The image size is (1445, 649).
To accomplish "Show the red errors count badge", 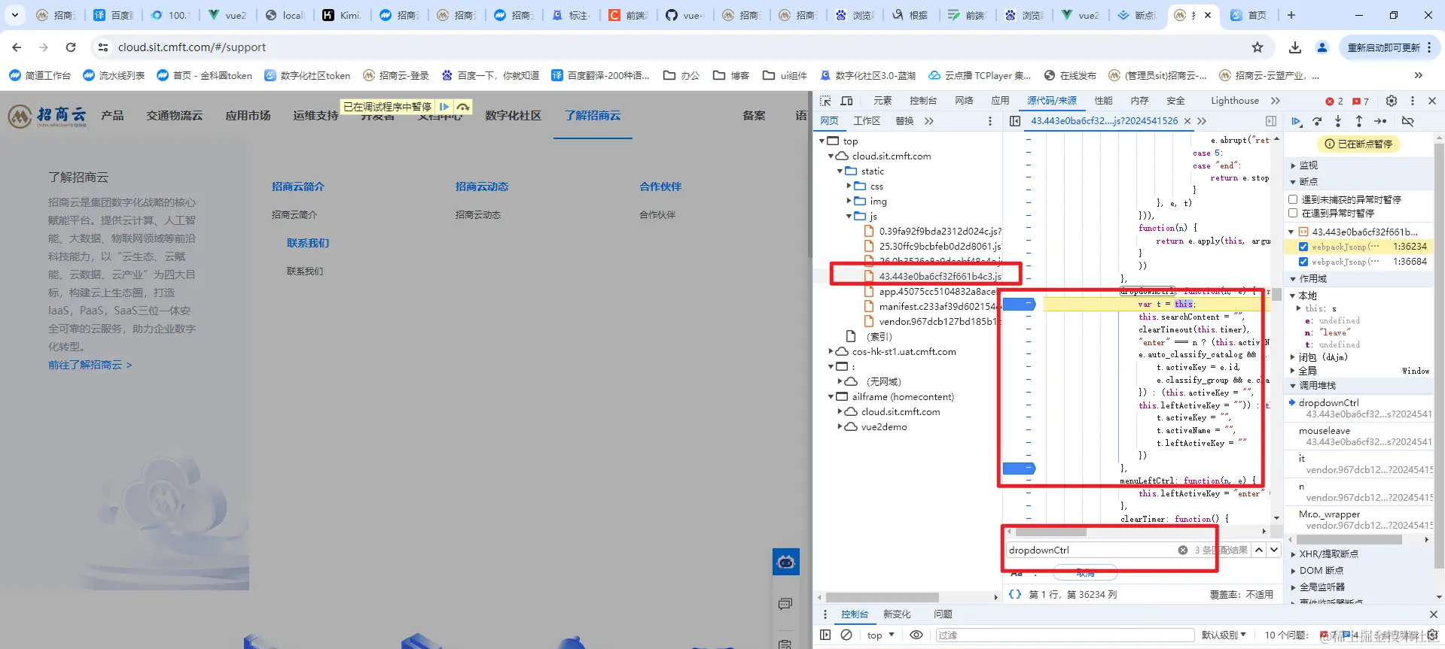I will (x=1334, y=102).
